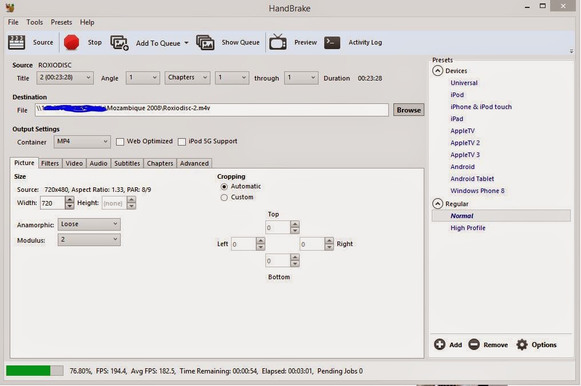The image size is (581, 386).
Task: Select the AppleTV 3 preset
Action: coord(465,155)
